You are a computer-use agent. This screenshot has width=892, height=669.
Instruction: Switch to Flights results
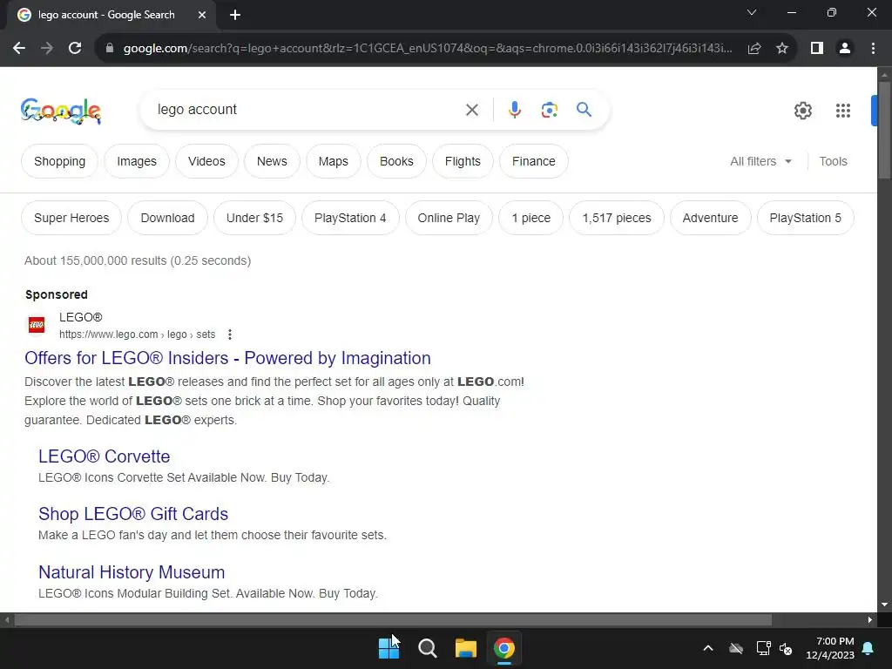pos(463,161)
